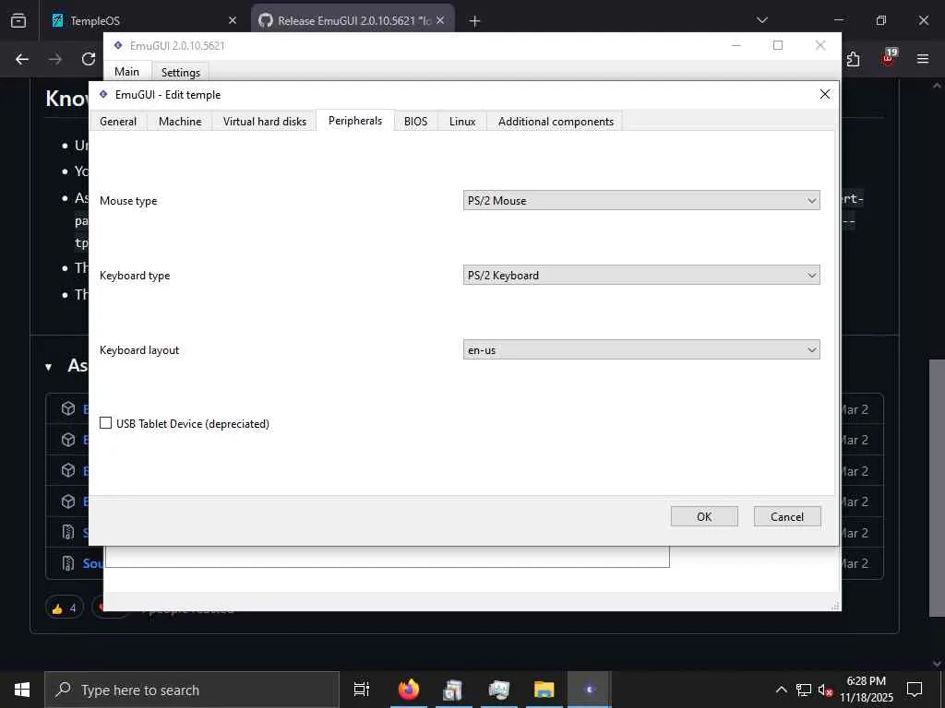Click the thumbs up reaction button
The height and width of the screenshot is (708, 945).
point(64,608)
